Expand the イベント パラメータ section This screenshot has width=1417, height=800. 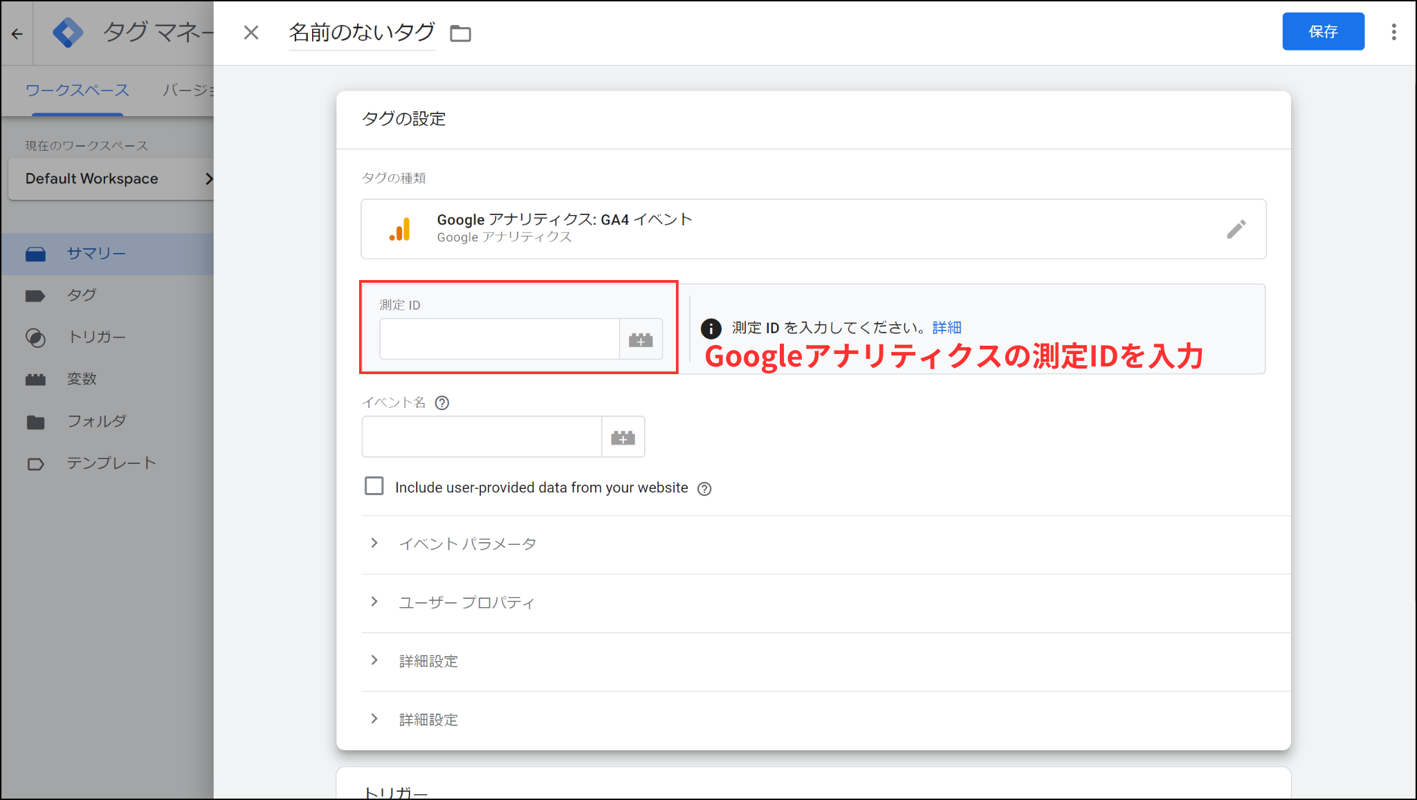click(826, 544)
